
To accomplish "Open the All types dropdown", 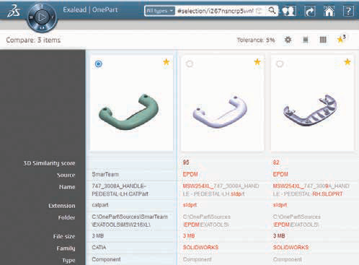I will pyautogui.click(x=160, y=11).
